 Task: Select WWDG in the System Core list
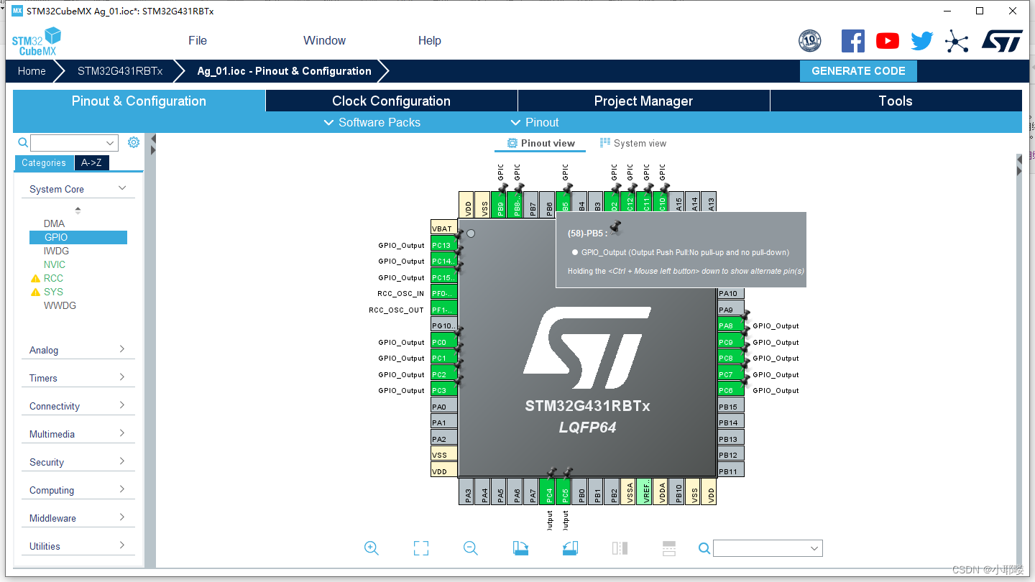60,305
